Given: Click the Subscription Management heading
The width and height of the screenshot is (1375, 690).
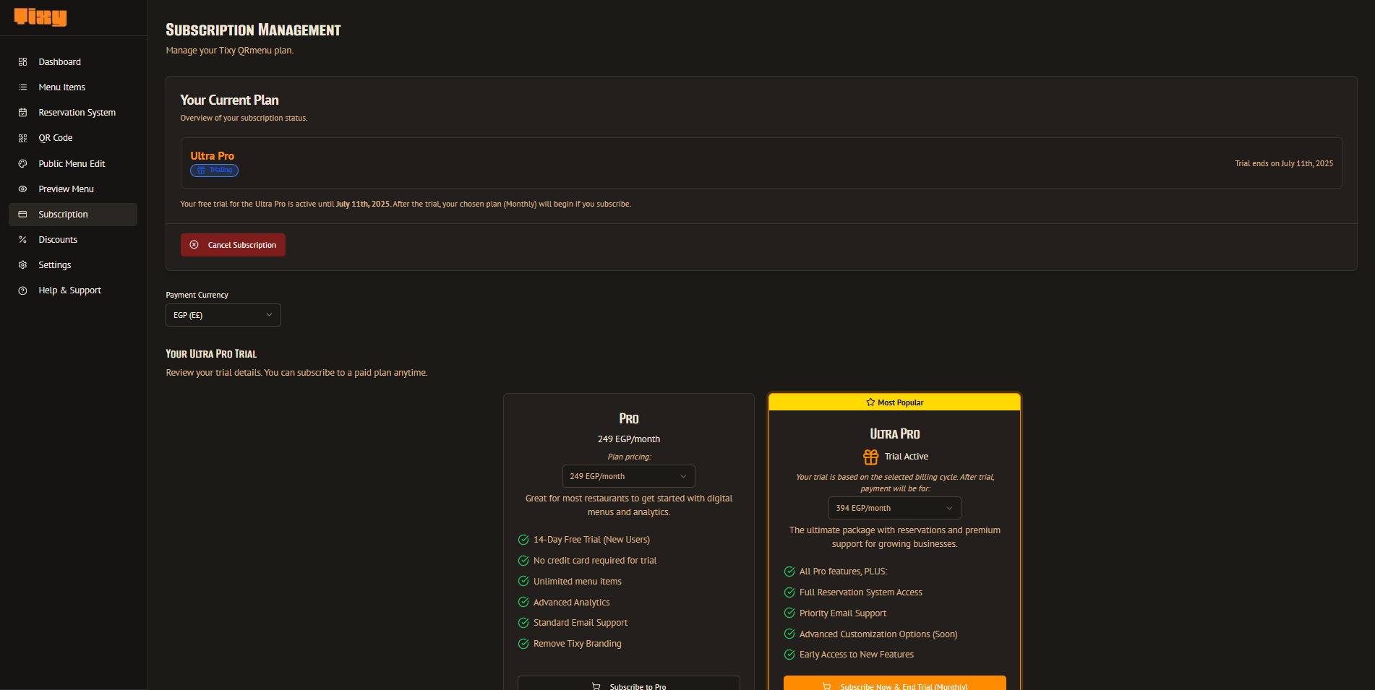Looking at the screenshot, I should tap(253, 30).
